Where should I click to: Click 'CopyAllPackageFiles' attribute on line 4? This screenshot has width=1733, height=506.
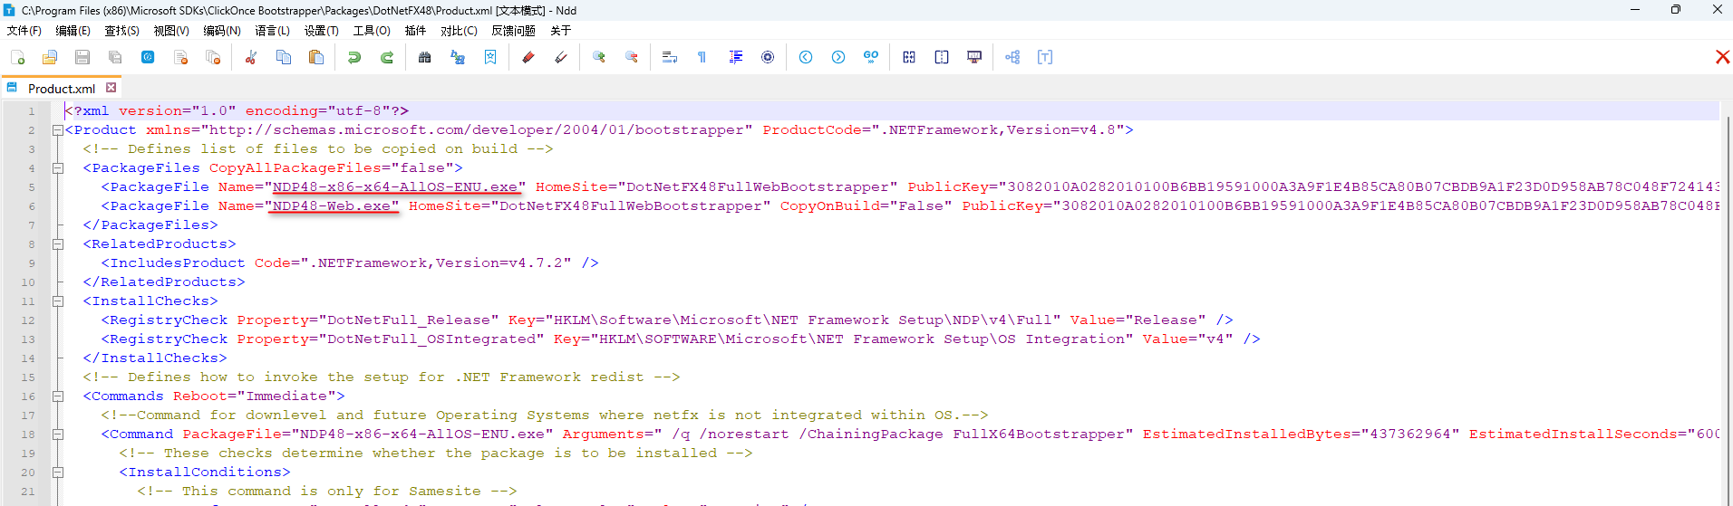tap(295, 168)
